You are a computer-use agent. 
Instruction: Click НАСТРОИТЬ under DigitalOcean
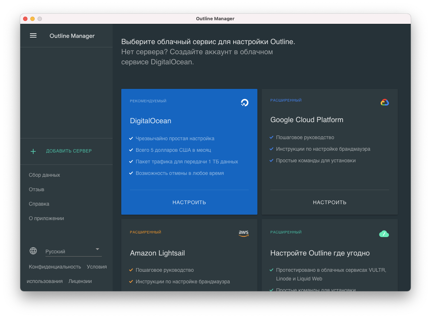pos(189,202)
